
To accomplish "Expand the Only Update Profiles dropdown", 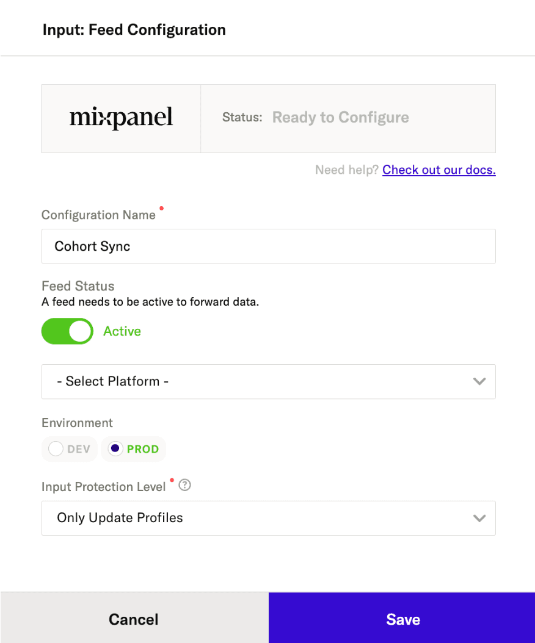I will (267, 518).
